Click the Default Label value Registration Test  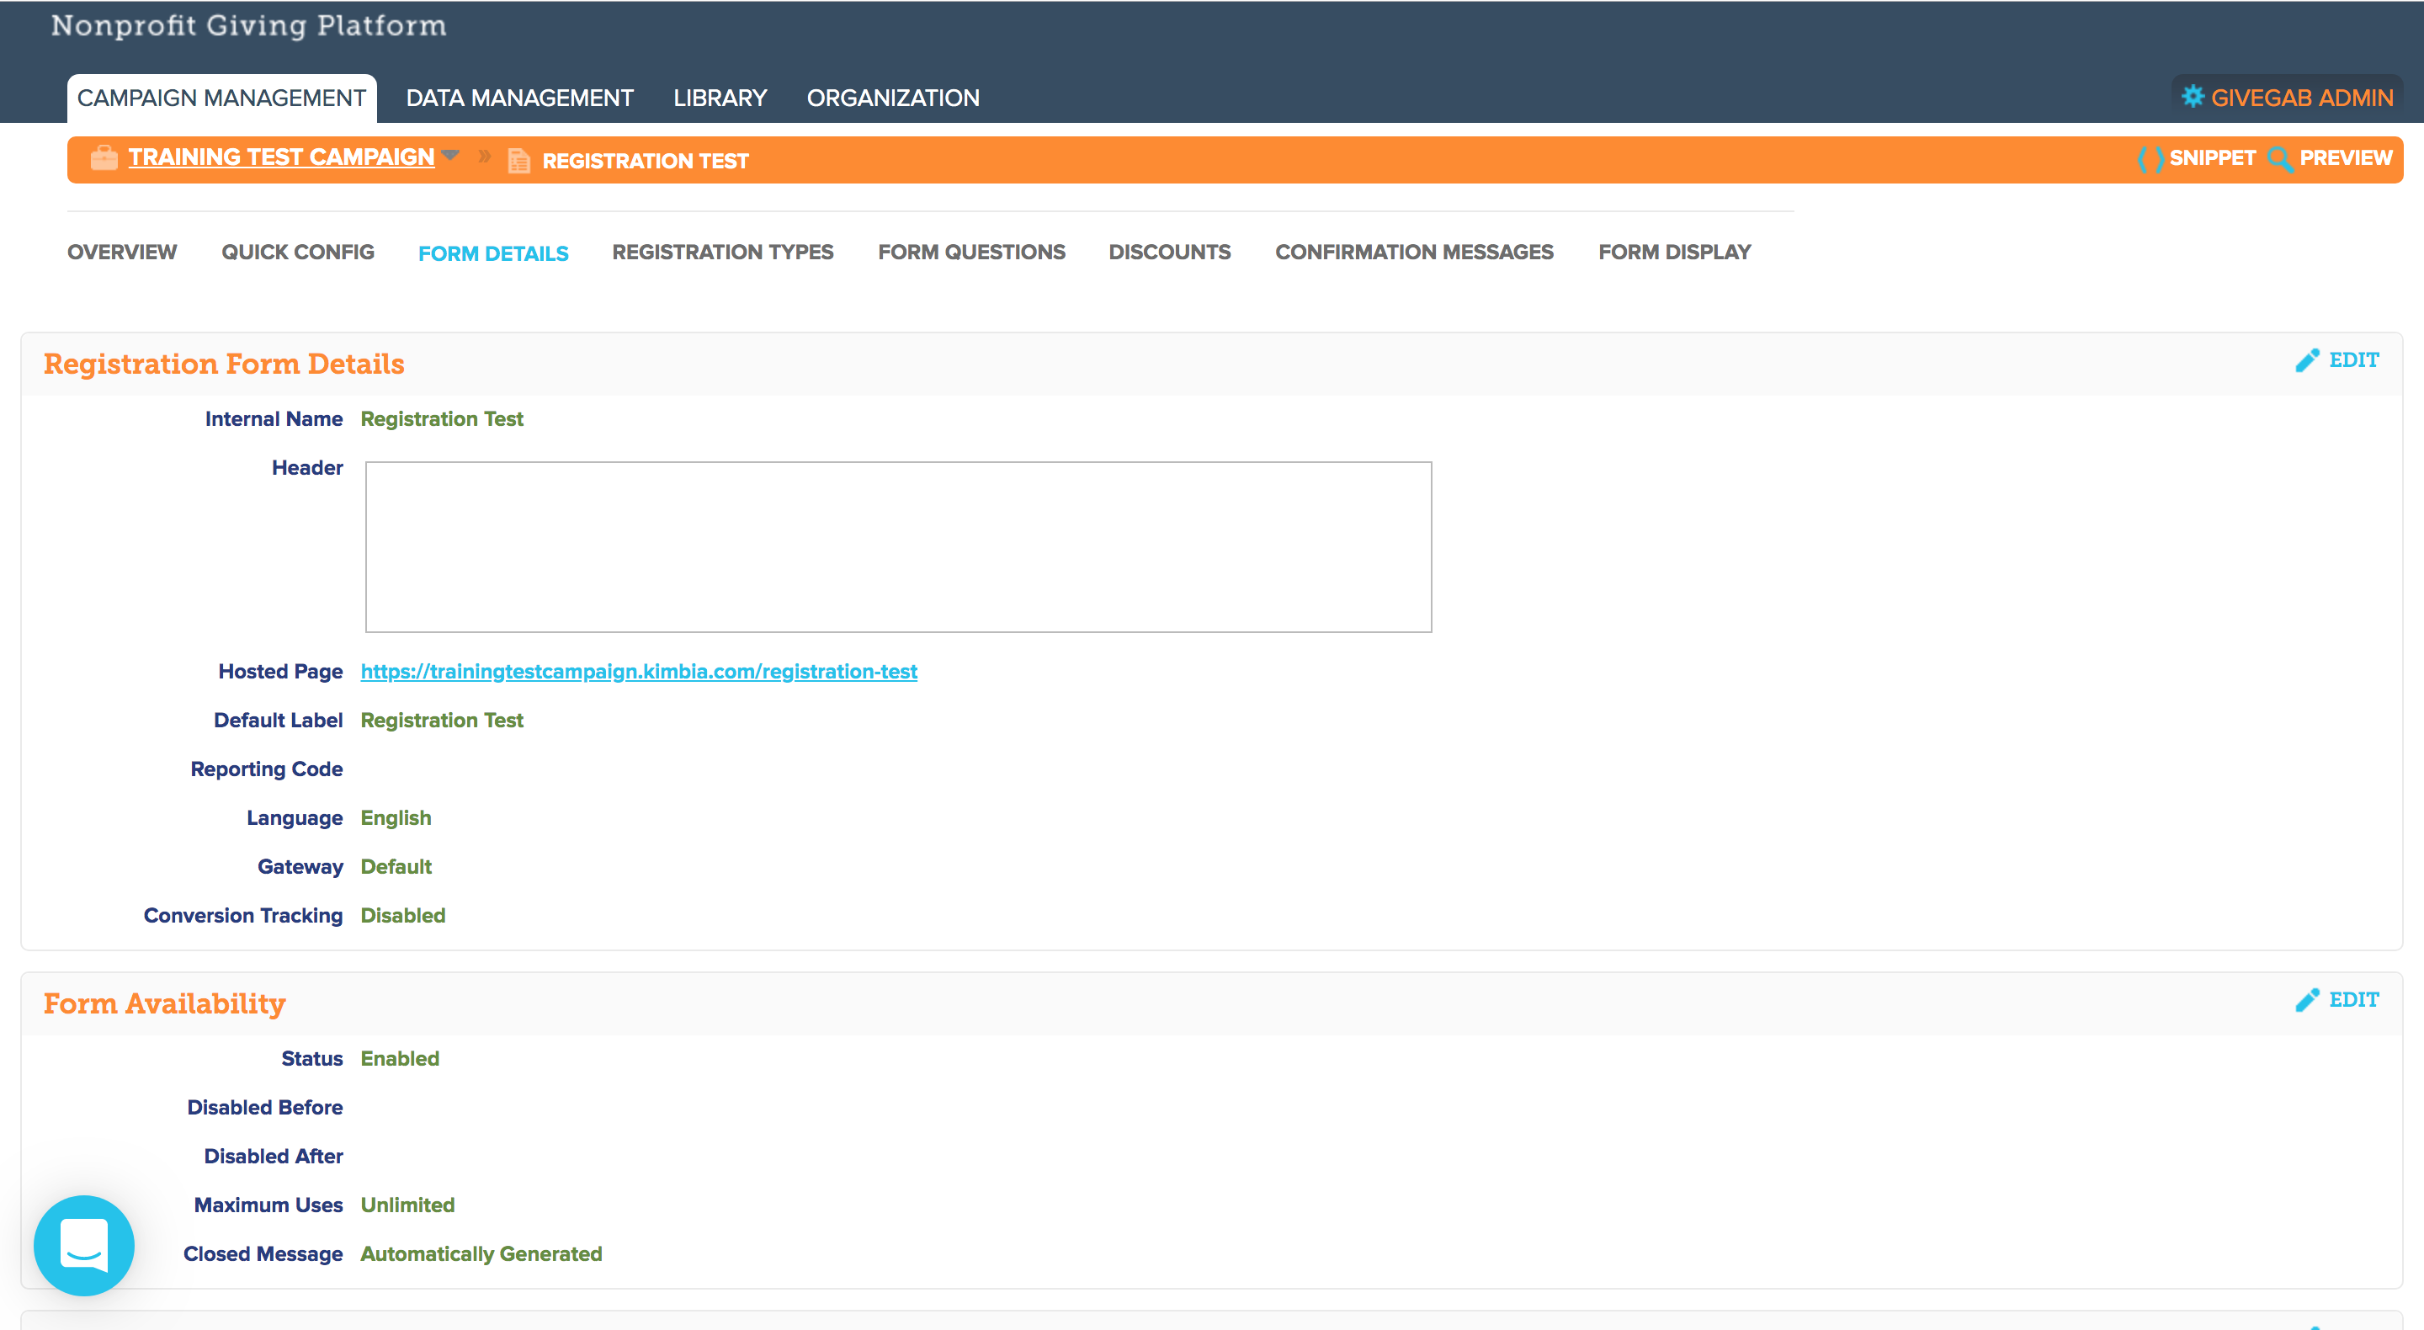tap(441, 720)
